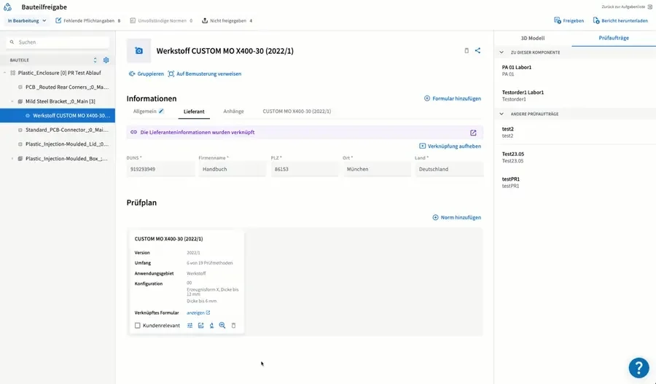Click the camera thumbnail for Werkstoff CUSTOM MO

coord(139,51)
